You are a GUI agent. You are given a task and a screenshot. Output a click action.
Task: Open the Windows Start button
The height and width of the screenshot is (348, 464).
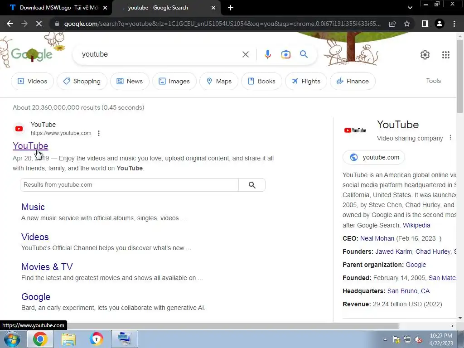12,339
